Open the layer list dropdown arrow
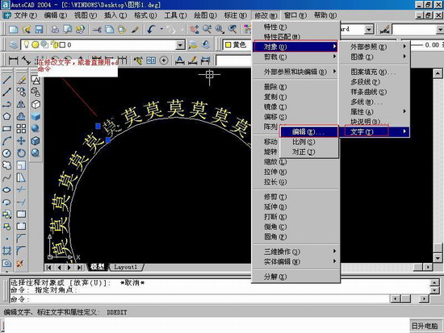Screen dimensions: 444x333 pos(180,44)
